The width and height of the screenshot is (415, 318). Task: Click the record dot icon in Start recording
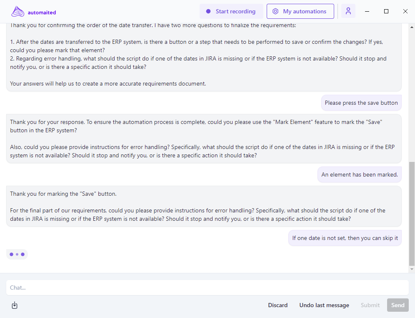click(x=208, y=12)
